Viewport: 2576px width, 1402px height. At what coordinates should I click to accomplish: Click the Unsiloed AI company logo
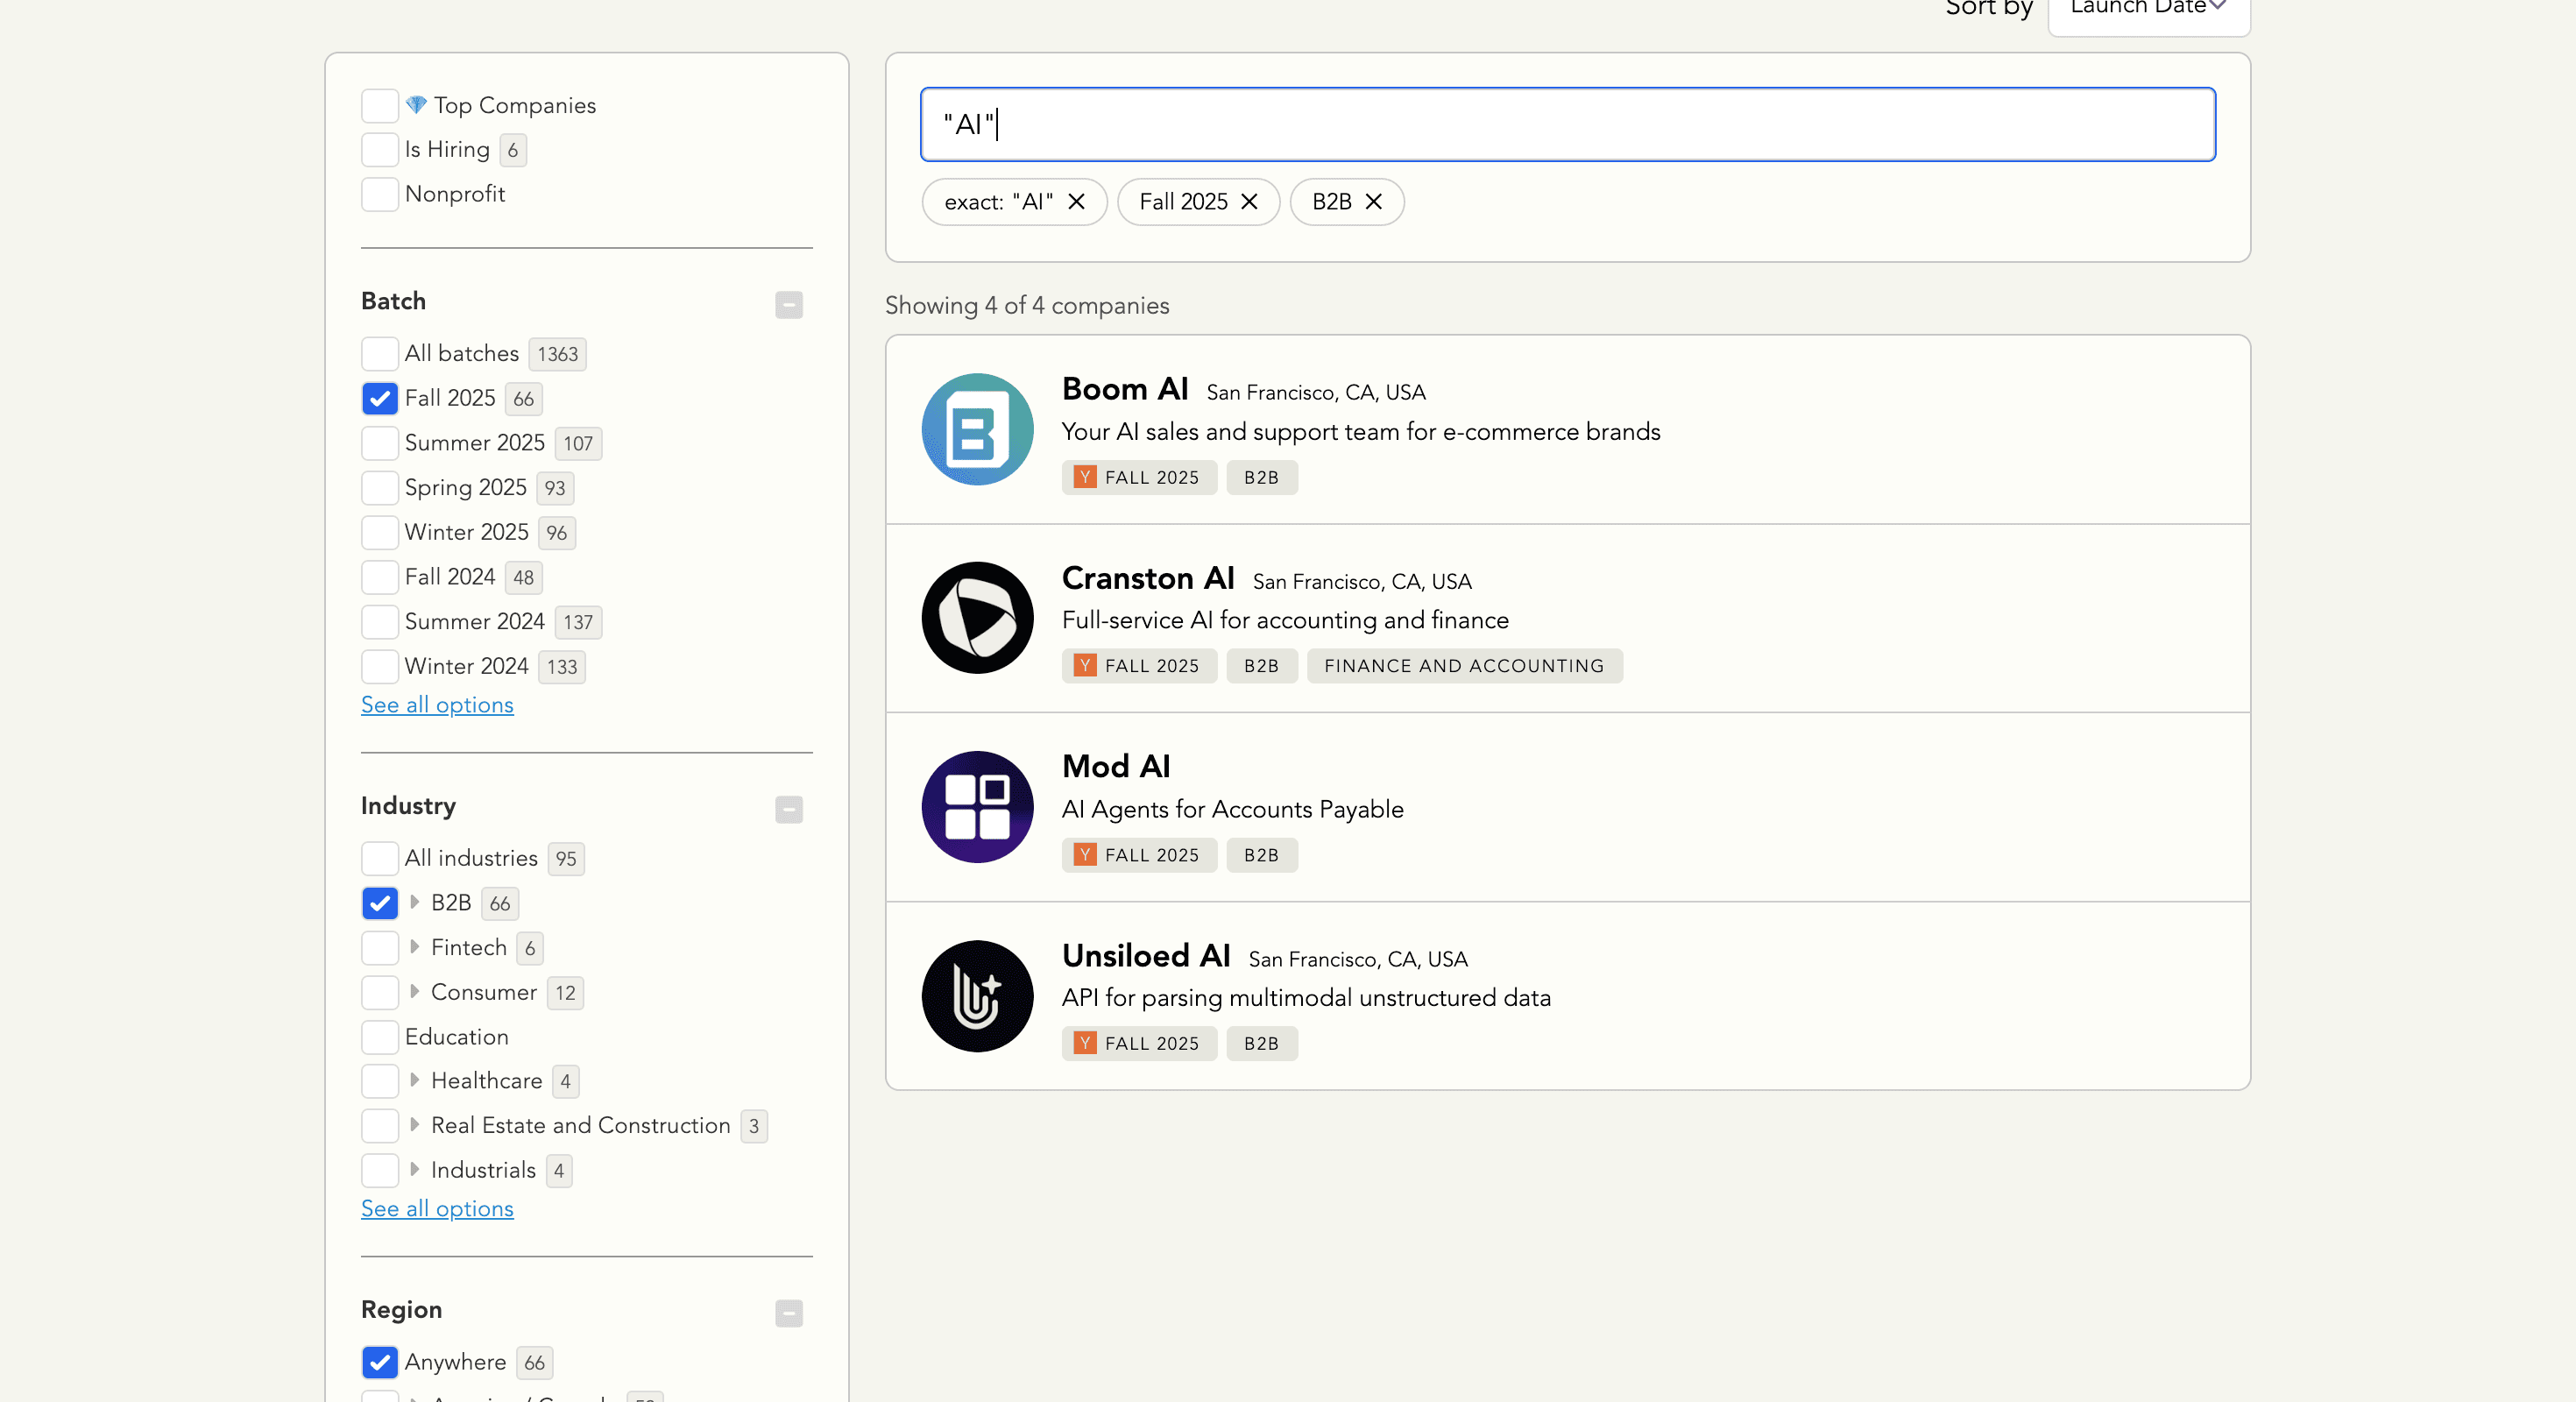tap(976, 995)
